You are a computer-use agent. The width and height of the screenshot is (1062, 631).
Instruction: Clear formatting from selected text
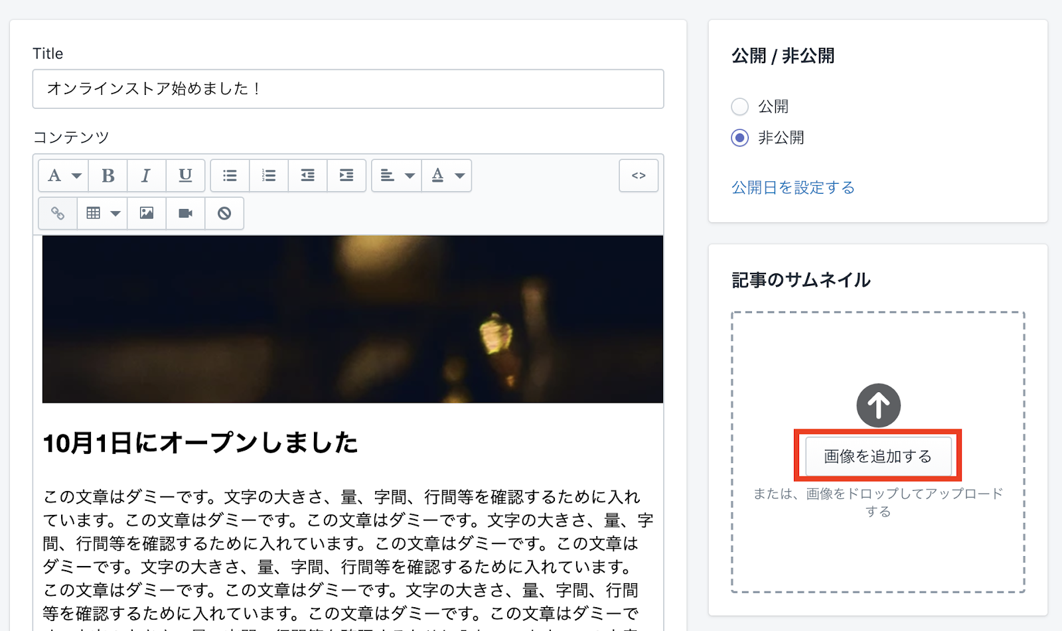click(x=224, y=214)
